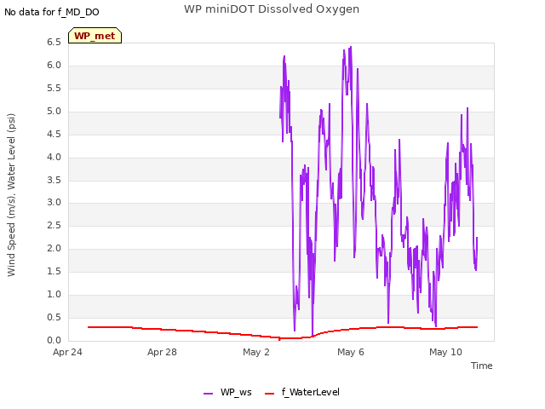
Task: Click the 1.5 y-axis tick label
Action: 54,271
